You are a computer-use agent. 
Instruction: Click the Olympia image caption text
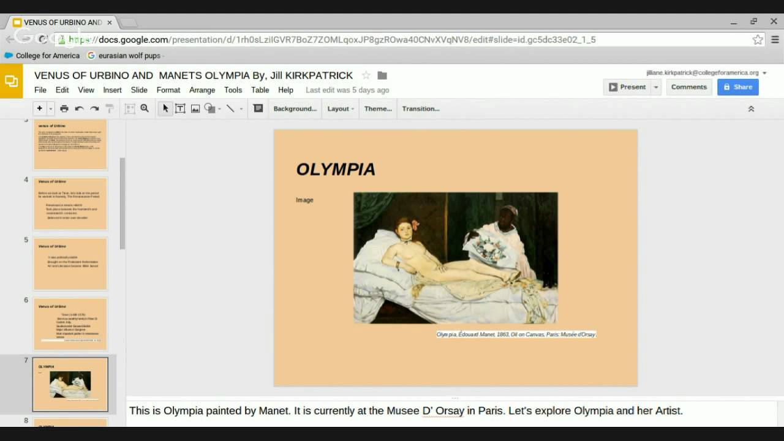click(x=516, y=334)
